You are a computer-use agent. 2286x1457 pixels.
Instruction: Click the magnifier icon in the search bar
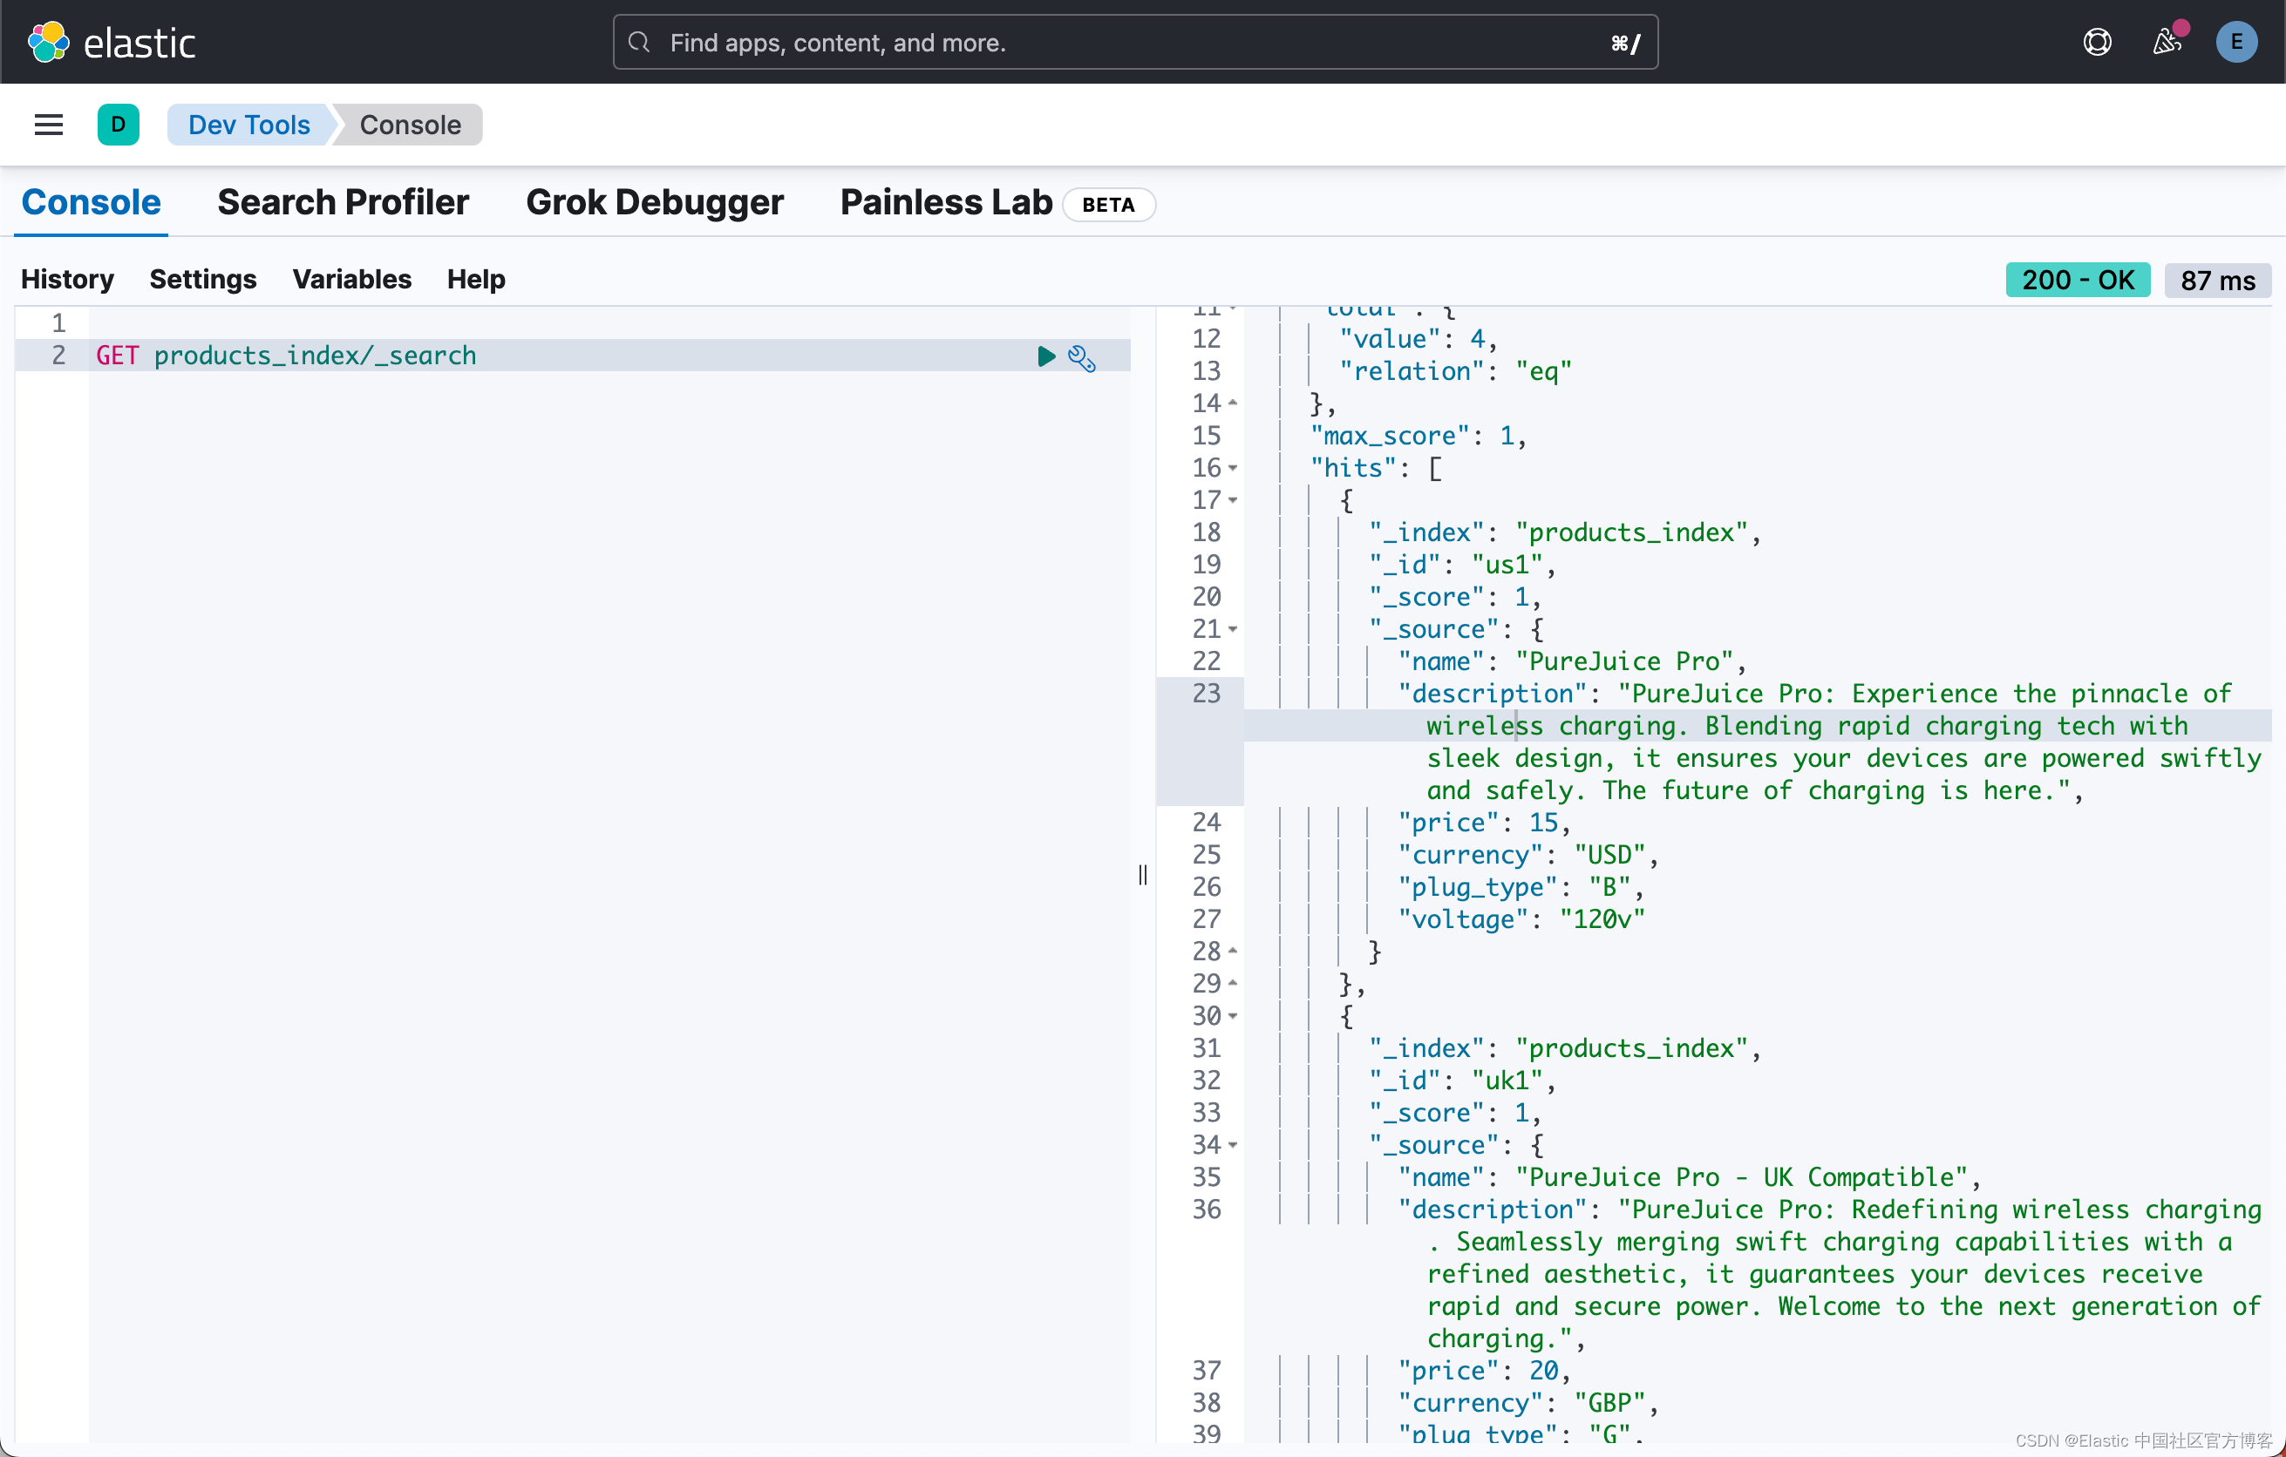coord(639,42)
